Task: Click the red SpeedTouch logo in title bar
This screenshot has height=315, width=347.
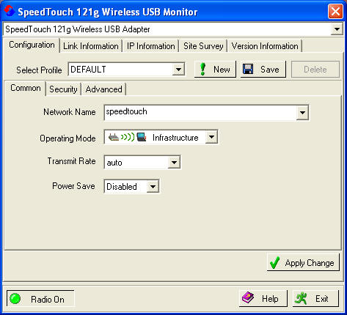Action: point(9,10)
